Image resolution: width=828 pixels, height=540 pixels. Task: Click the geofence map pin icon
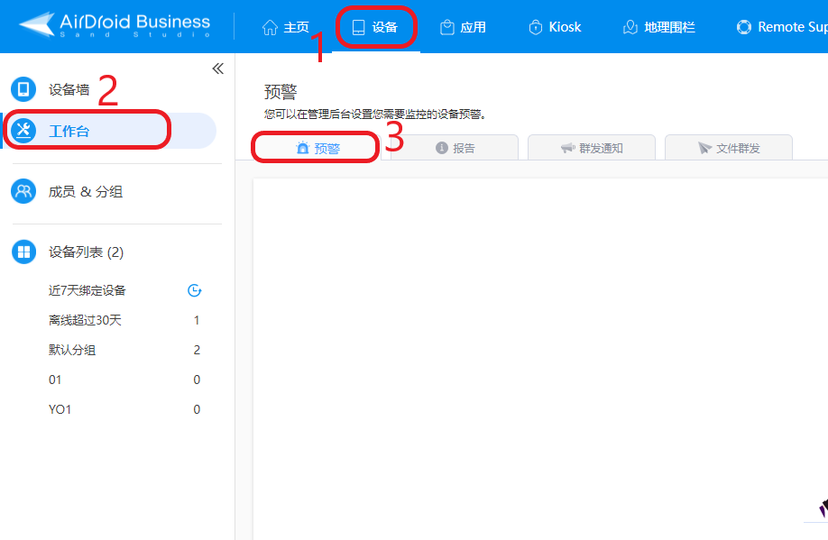point(630,27)
